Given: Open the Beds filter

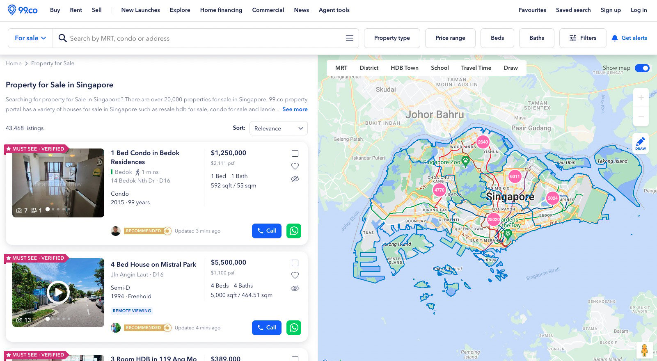Looking at the screenshot, I should [497, 38].
